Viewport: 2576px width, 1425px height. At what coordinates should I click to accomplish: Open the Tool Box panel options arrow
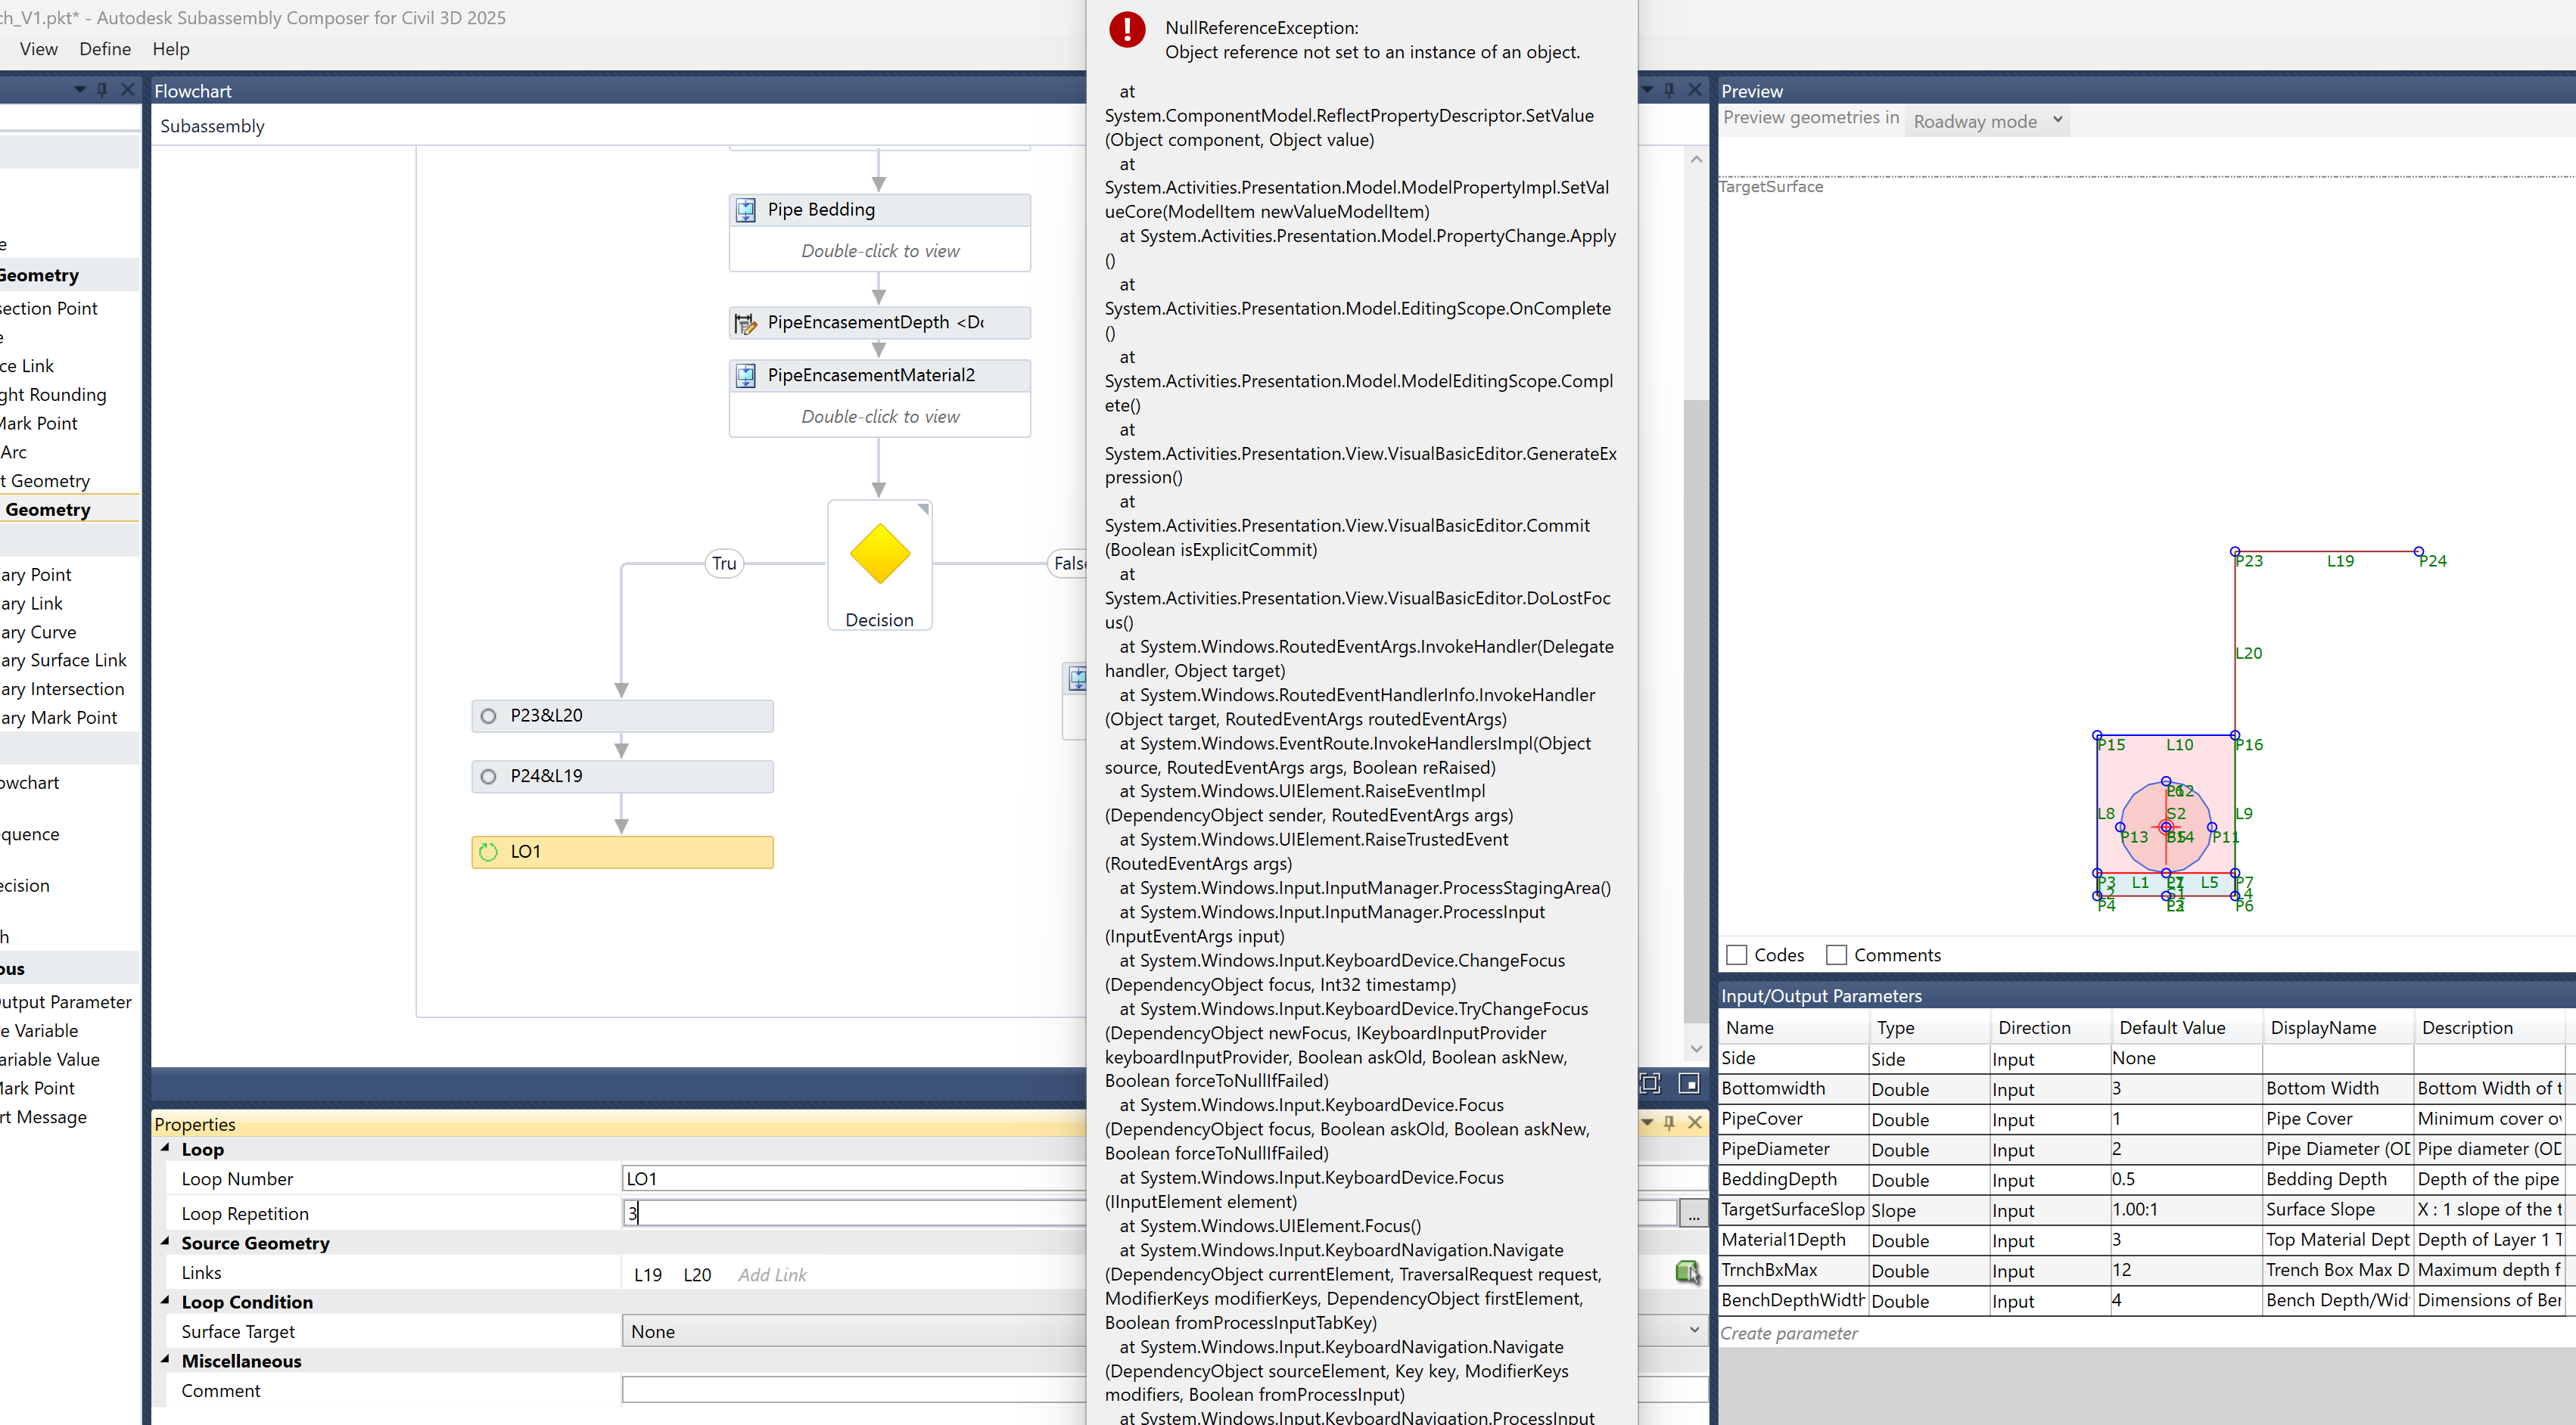point(79,90)
